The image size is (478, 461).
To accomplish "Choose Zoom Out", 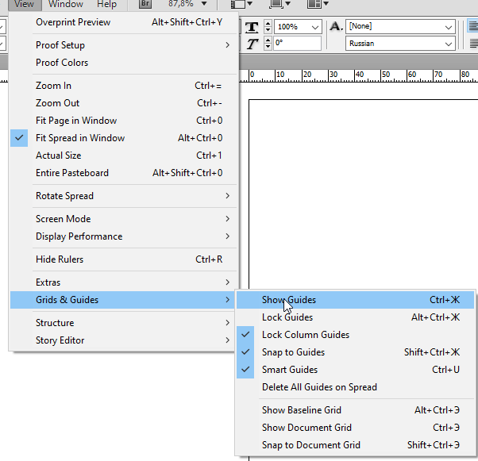I will (124, 103).
